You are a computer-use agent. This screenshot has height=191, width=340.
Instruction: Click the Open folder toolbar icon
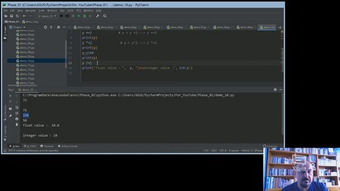pos(6,16)
